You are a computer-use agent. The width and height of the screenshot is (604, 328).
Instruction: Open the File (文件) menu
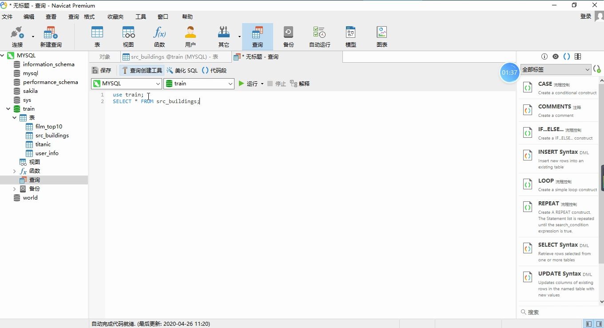(7, 16)
